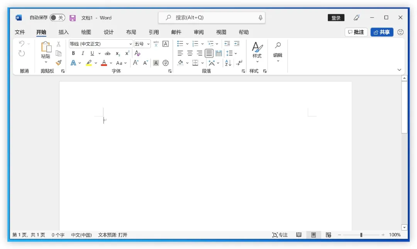Screen dimensions: 417x249
Task: Sort text with A-Z icon
Action: tap(228, 63)
